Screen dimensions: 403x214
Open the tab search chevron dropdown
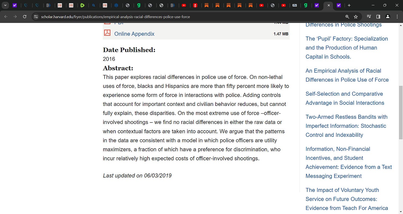5,5
